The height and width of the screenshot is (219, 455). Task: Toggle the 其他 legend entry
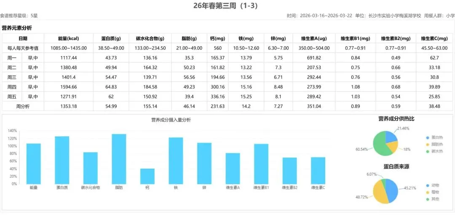pyautogui.click(x=433, y=199)
